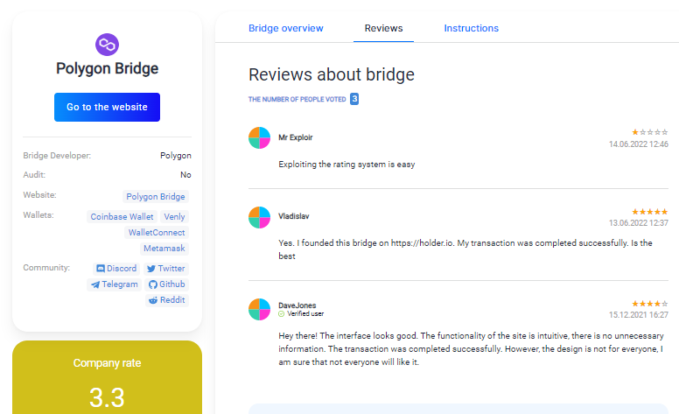Click the Company rate 3.3 card
Viewport: 679px width, 414px height.
point(107,378)
